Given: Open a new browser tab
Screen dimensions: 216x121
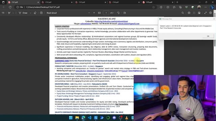Looking at the screenshot, I should tap(177, 2).
